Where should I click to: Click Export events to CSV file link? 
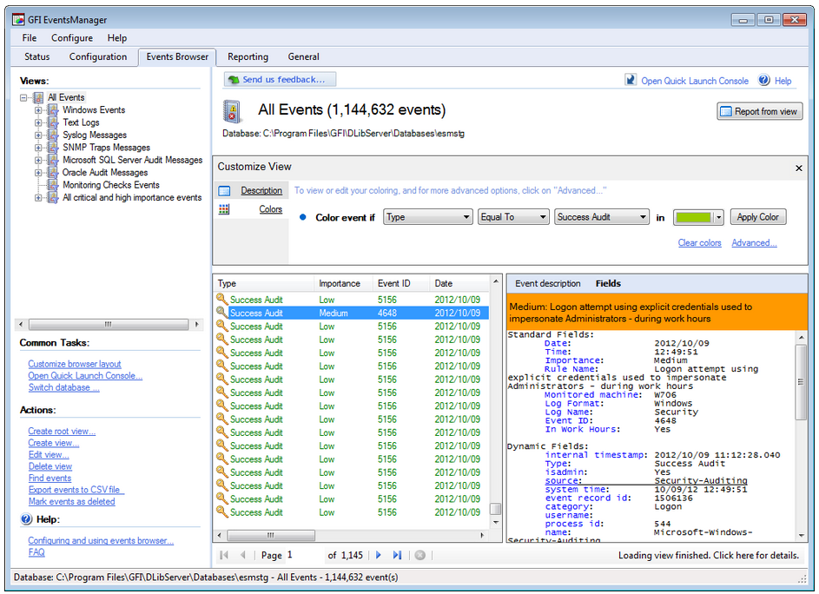tap(76, 490)
